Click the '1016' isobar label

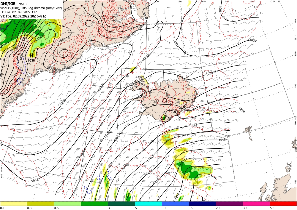pyautogui.click(x=156, y=181)
